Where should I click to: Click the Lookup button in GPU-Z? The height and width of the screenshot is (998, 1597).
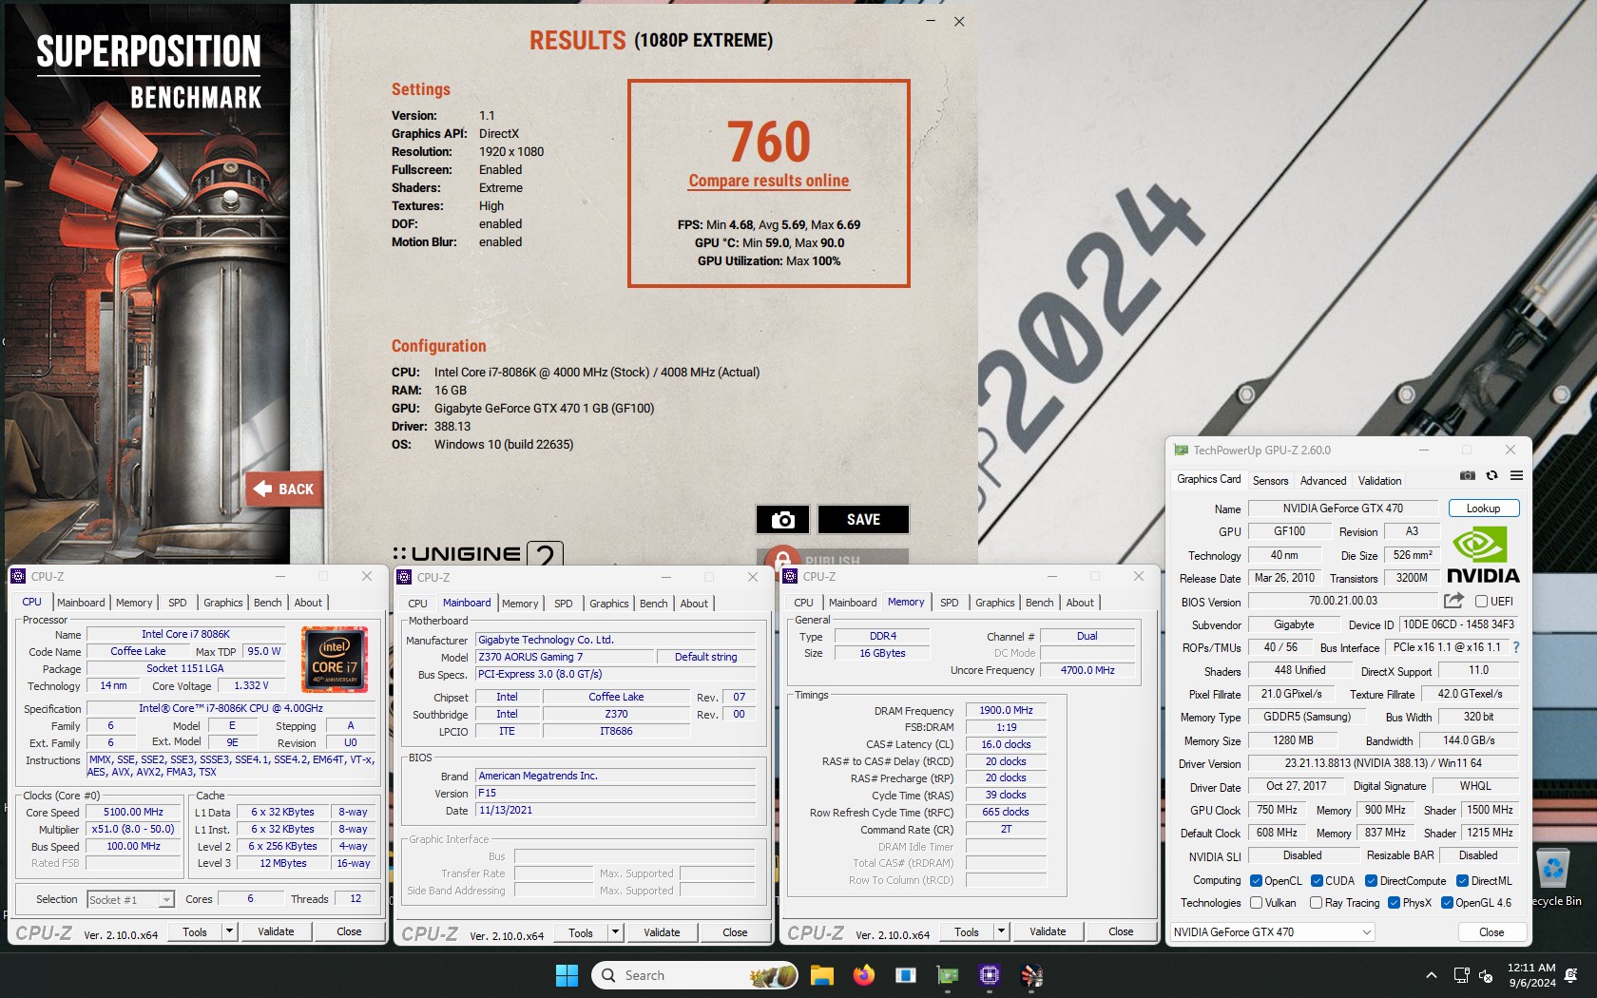tap(1483, 509)
